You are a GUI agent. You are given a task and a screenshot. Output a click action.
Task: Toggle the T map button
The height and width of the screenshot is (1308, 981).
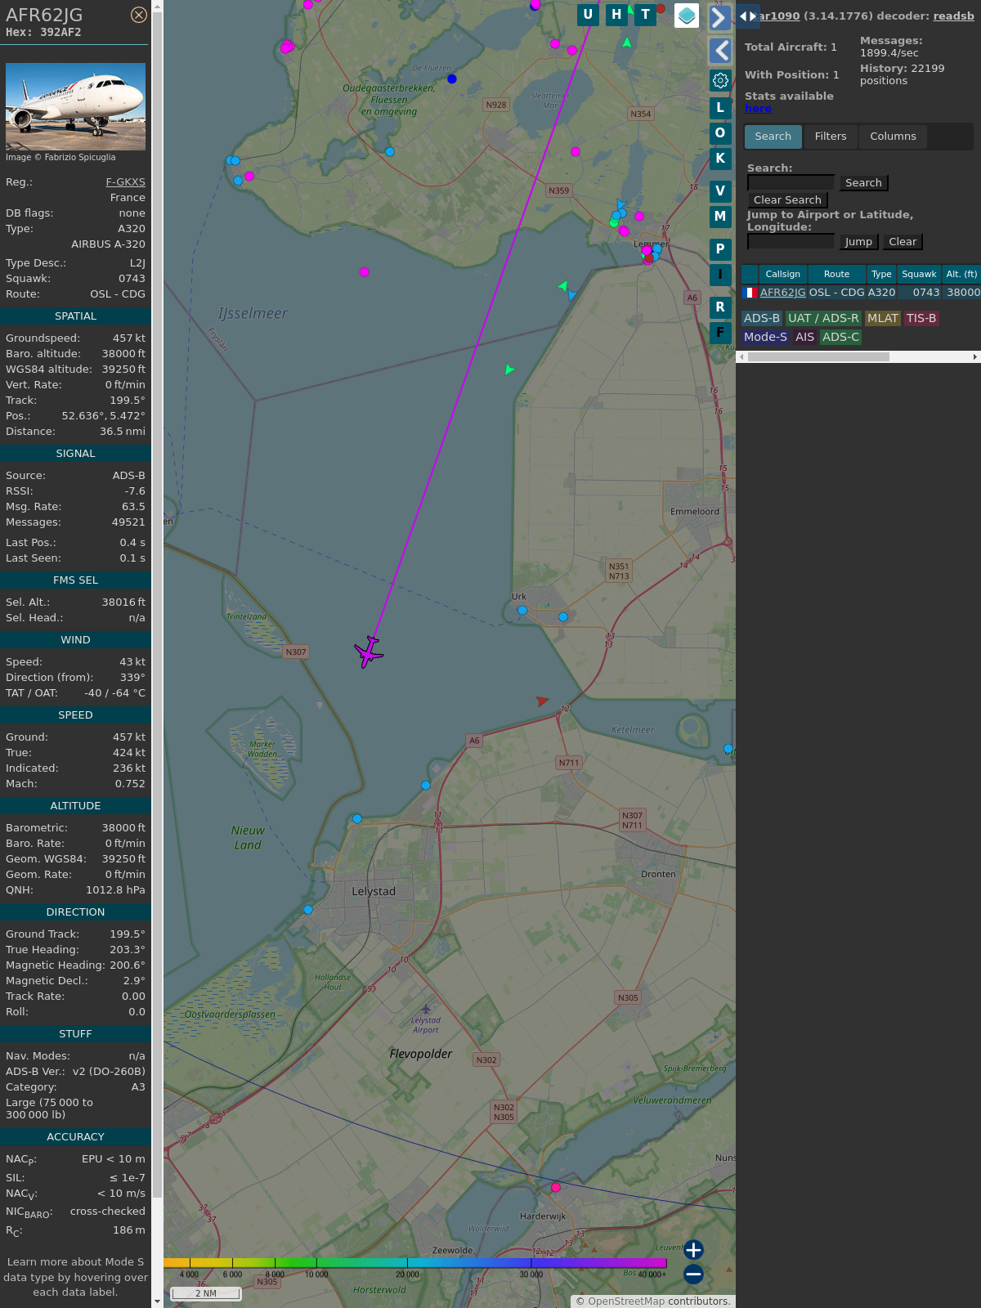(645, 15)
